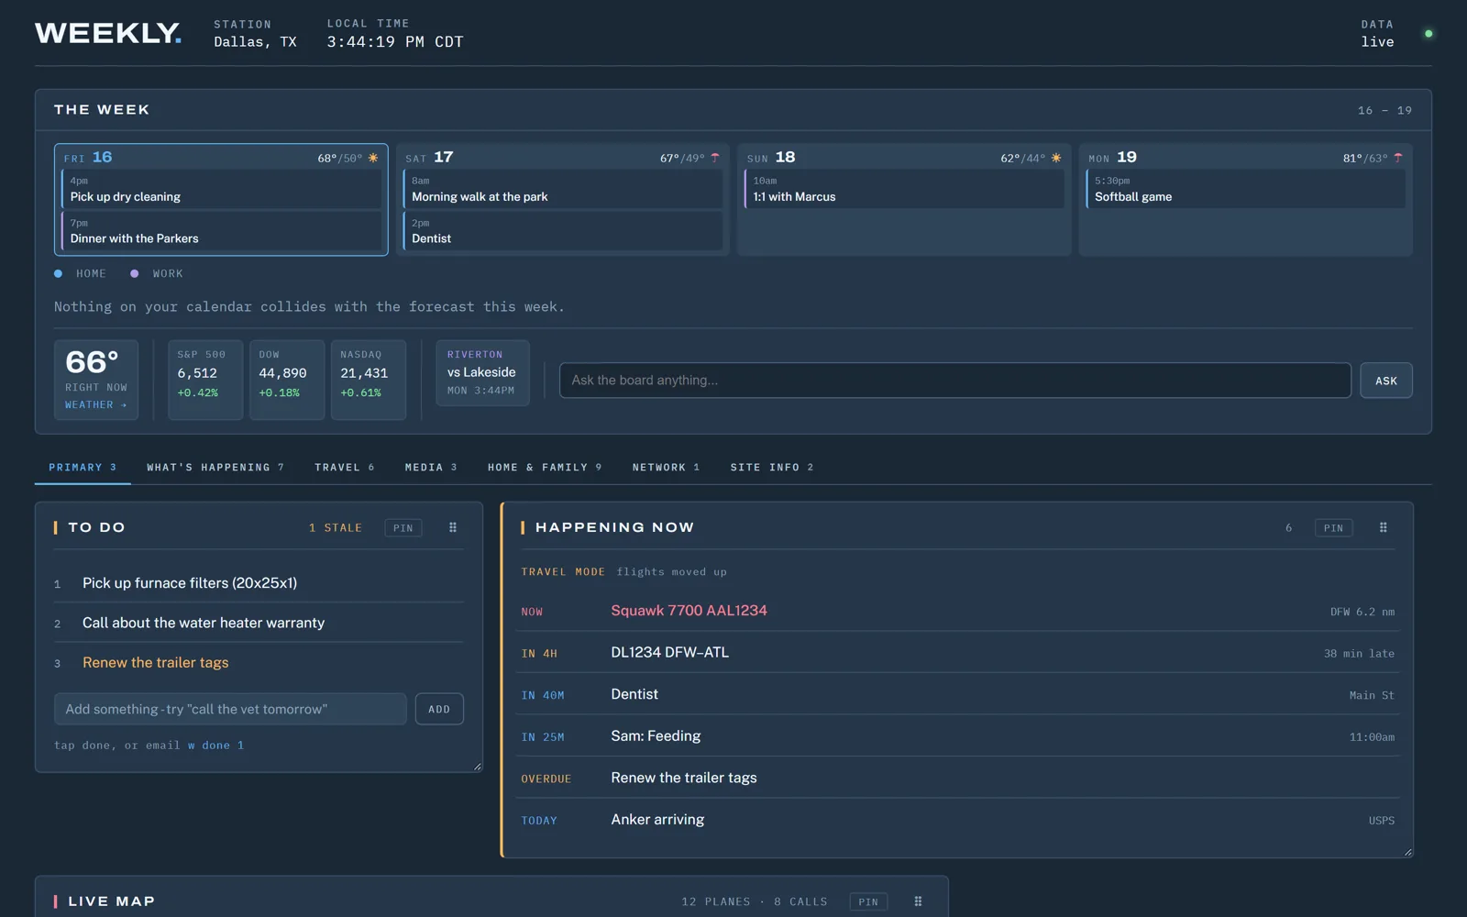Toggle the Home calendar legend dot
The image size is (1467, 917).
click(59, 273)
